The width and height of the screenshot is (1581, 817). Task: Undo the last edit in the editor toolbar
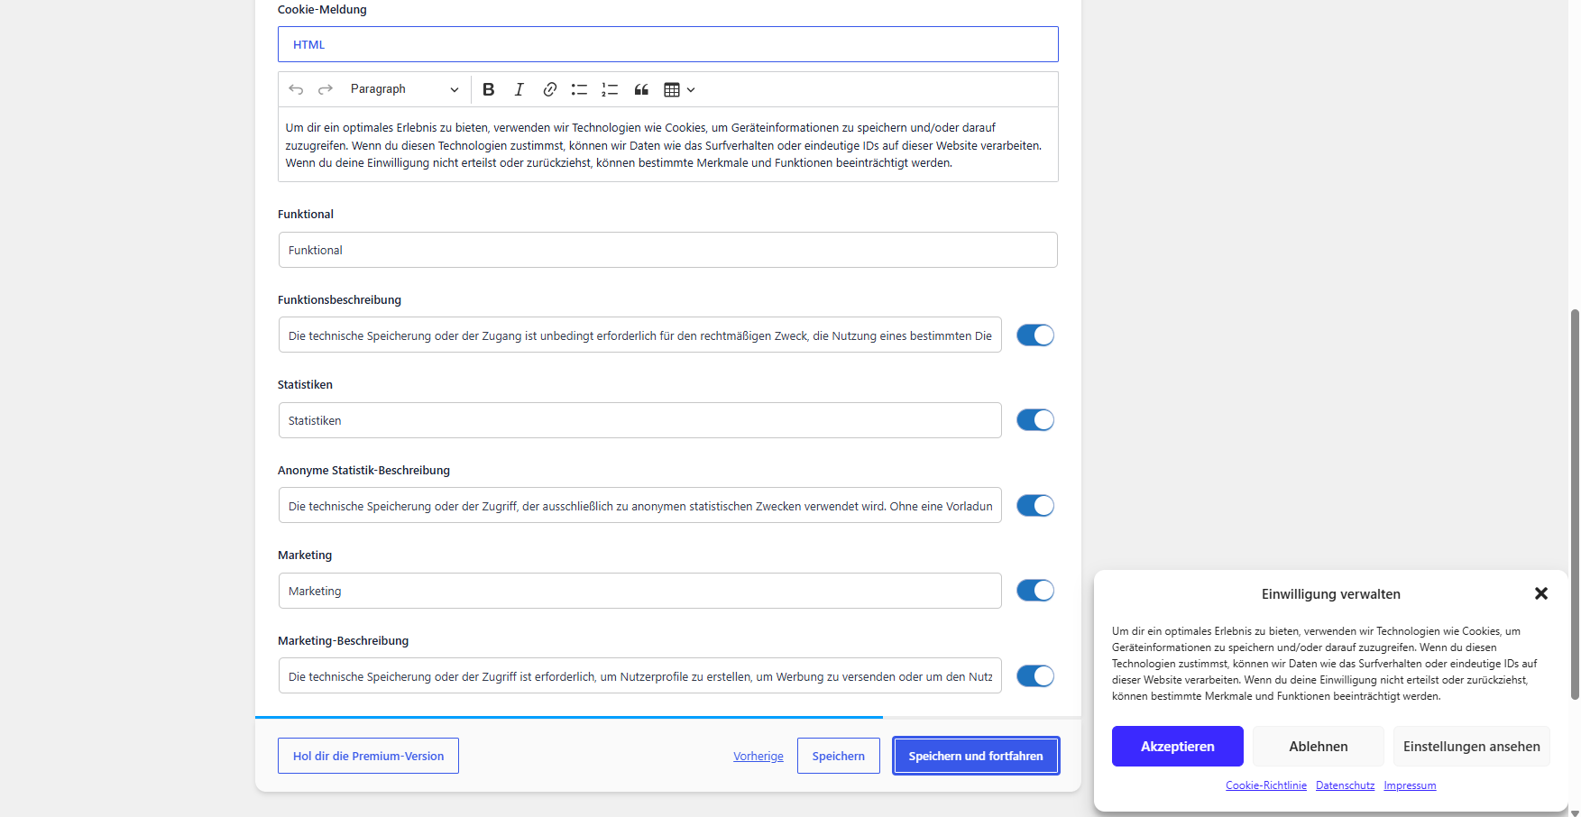pyautogui.click(x=296, y=89)
